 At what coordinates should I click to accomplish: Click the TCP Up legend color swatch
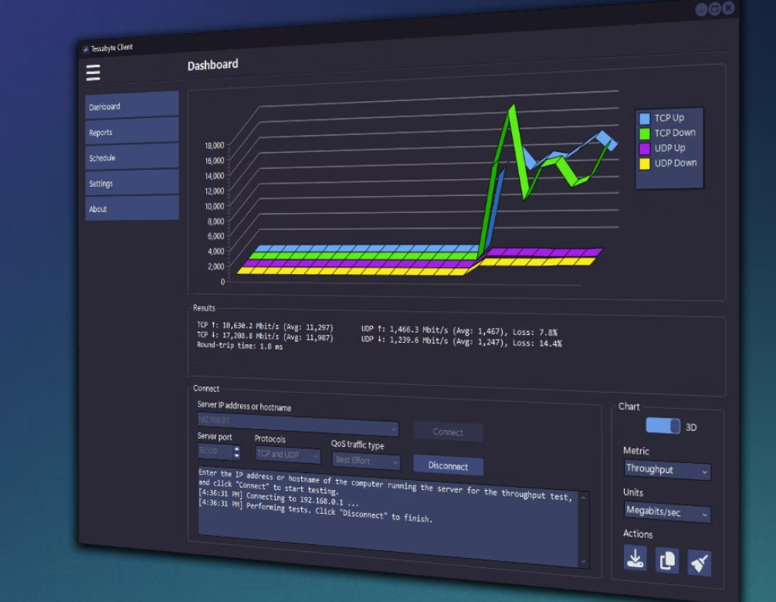point(645,118)
